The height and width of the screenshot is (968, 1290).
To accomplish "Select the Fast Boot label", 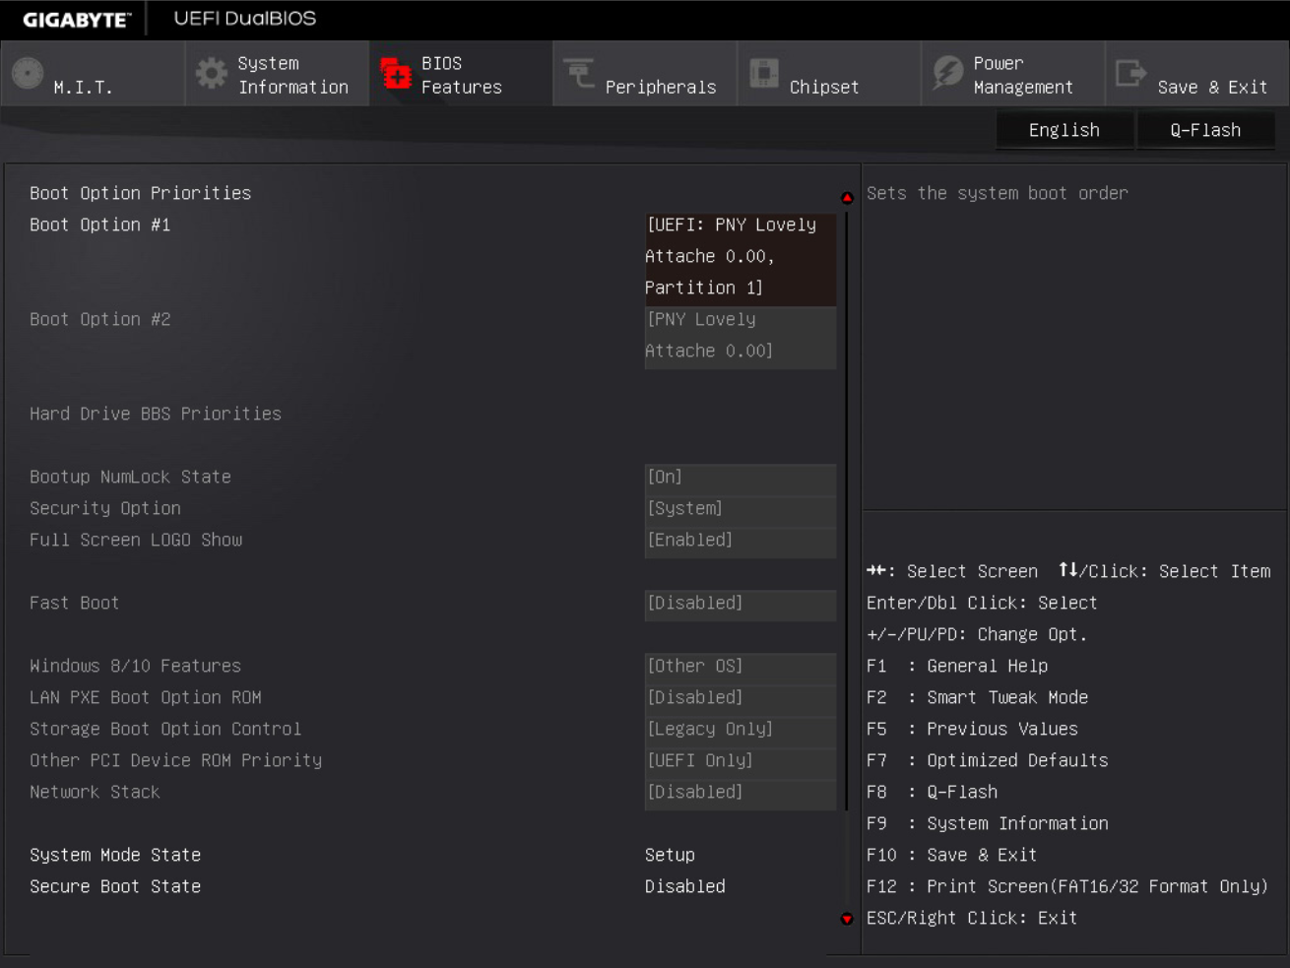I will pyautogui.click(x=74, y=603).
